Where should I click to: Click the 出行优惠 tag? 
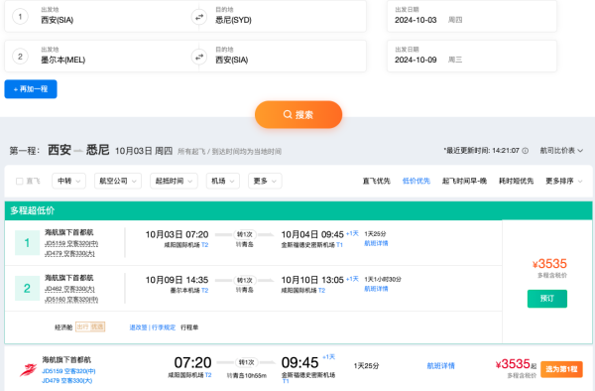tap(90, 326)
